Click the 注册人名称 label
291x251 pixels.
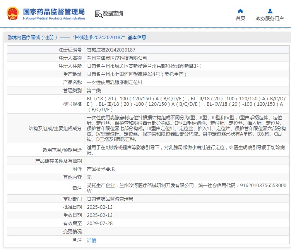point(70,58)
